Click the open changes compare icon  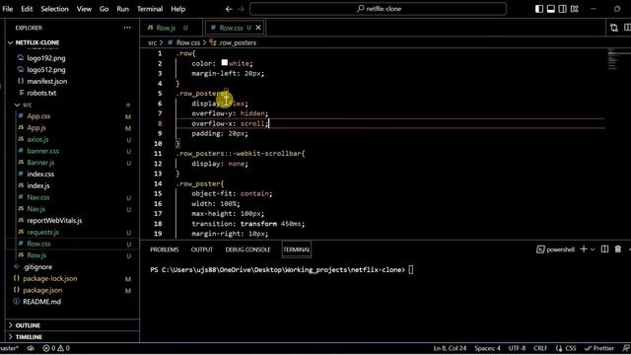point(613,28)
